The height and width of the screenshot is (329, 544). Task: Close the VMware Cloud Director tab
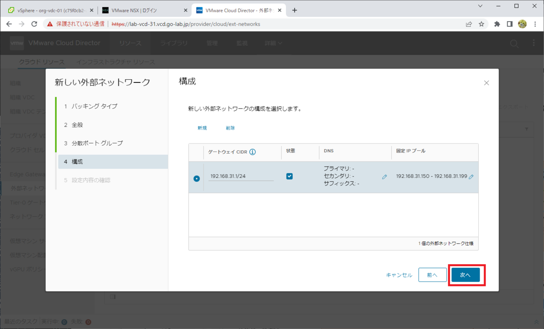click(x=279, y=10)
